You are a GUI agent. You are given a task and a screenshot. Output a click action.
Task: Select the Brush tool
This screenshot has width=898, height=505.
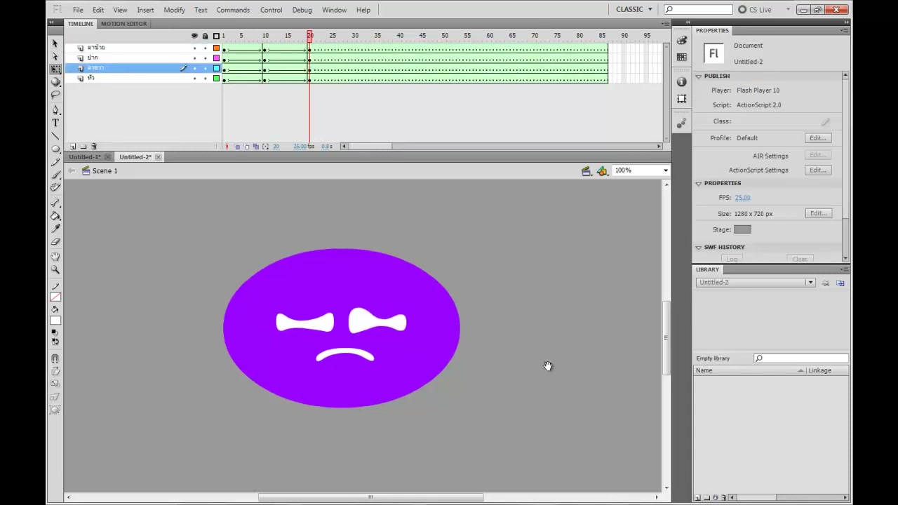point(55,174)
